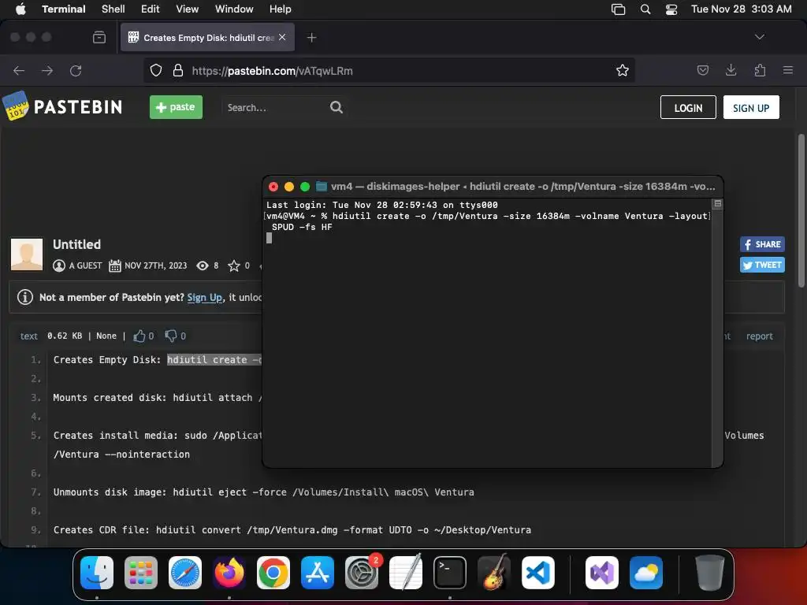Focus the Pastebin search field
Screen dimensions: 807x605
click(275, 107)
